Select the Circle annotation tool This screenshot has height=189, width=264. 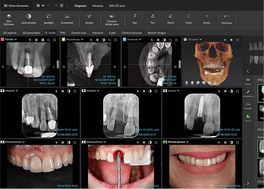coord(188,19)
